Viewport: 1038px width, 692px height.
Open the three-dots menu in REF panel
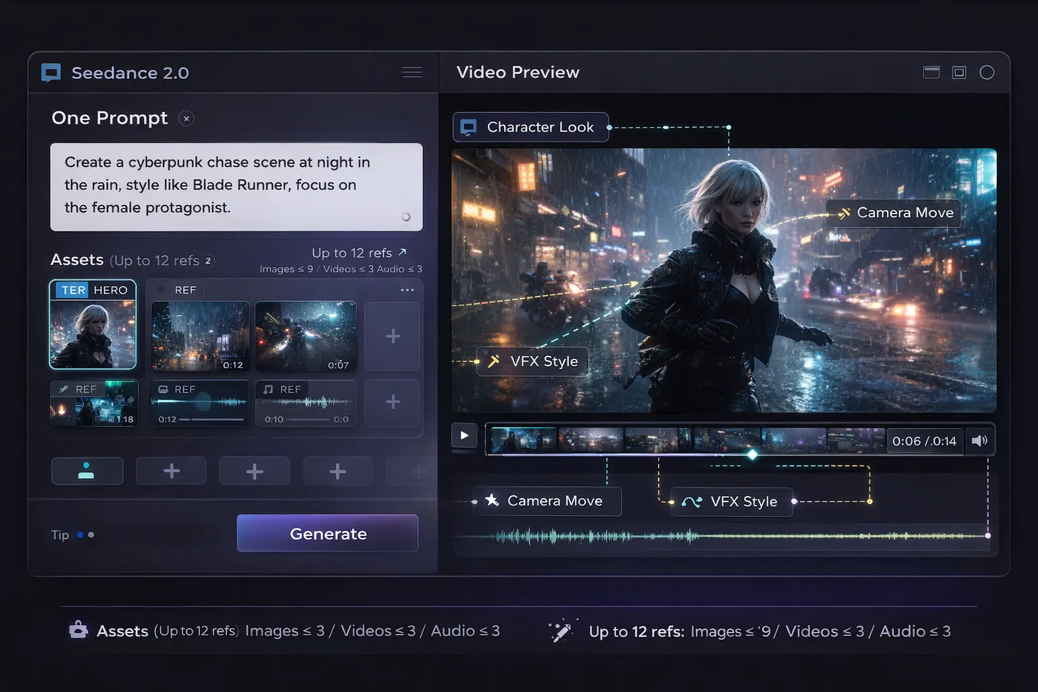[407, 290]
